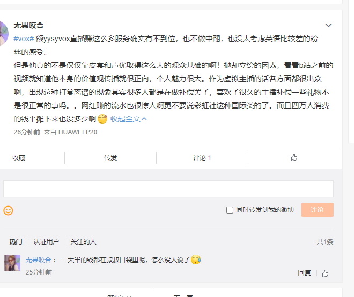The height and width of the screenshot is (297, 354).
Task: Switch to 认证用户 comments tab
Action: pos(46,241)
